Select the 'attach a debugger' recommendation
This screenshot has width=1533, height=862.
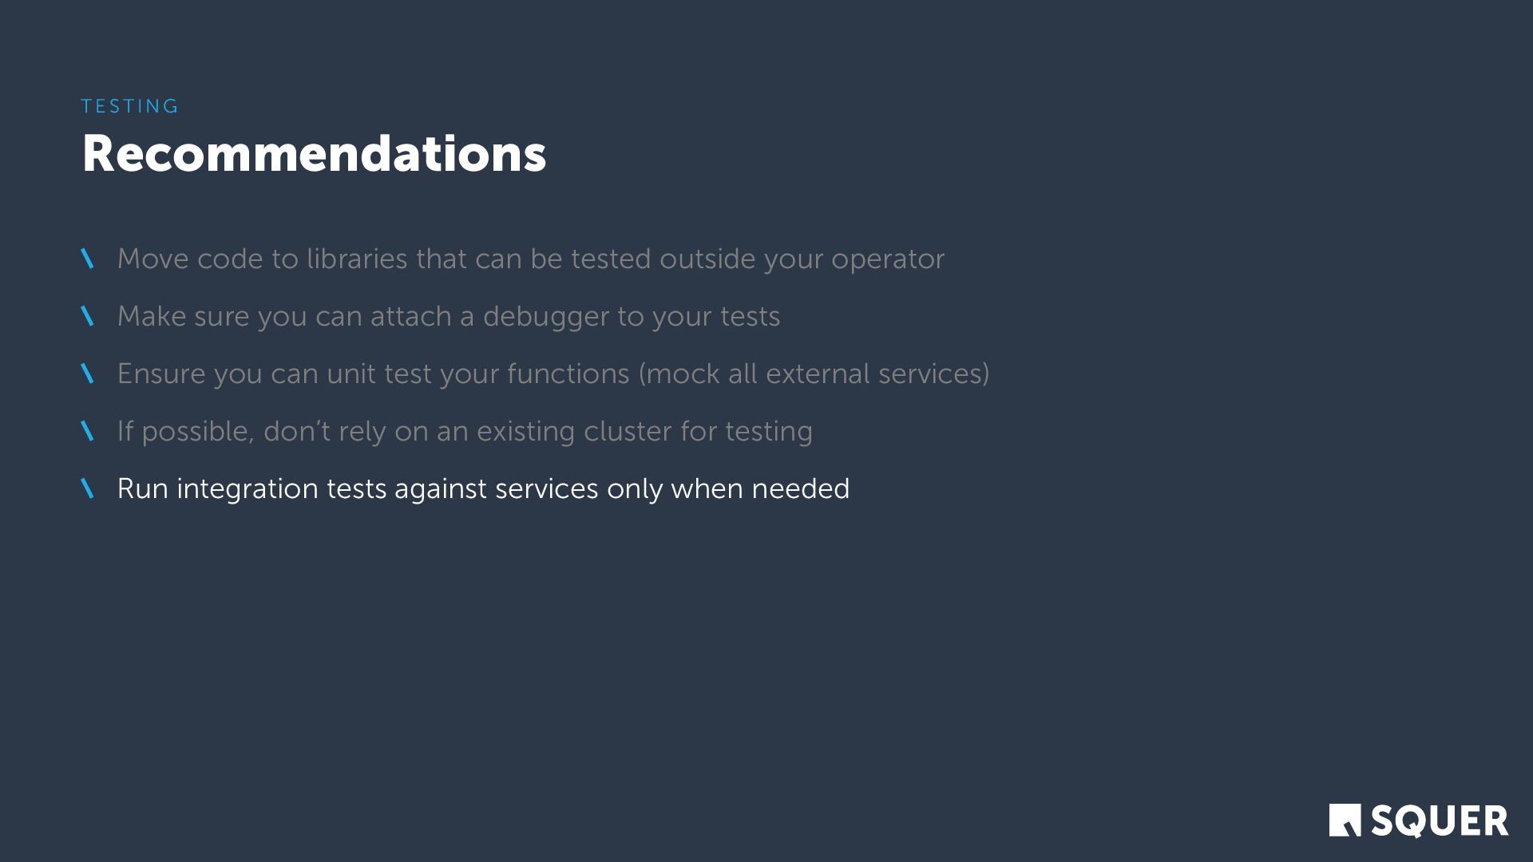[x=449, y=317]
